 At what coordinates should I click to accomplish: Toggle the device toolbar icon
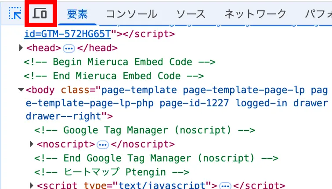pyautogui.click(x=40, y=13)
